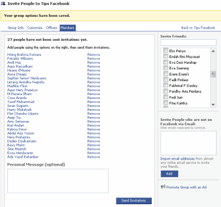This screenshot has height=207, width=221.
Task: Select Fakhrizal F Daulay checkbox
Action: tap(166, 85)
